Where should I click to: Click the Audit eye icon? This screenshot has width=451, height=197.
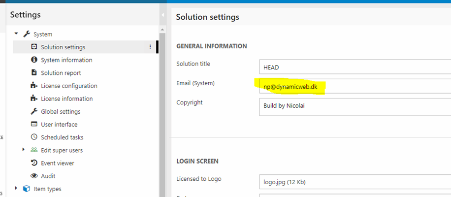point(34,176)
